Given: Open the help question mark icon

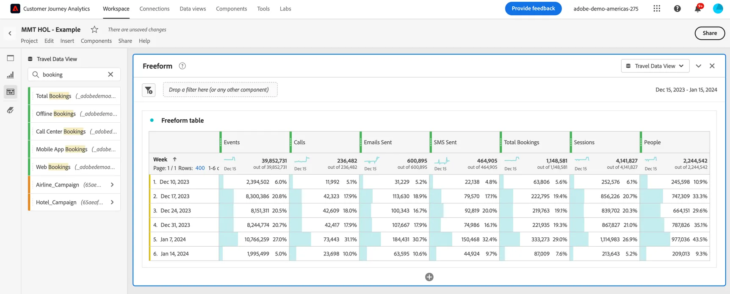Looking at the screenshot, I should click(x=677, y=8).
